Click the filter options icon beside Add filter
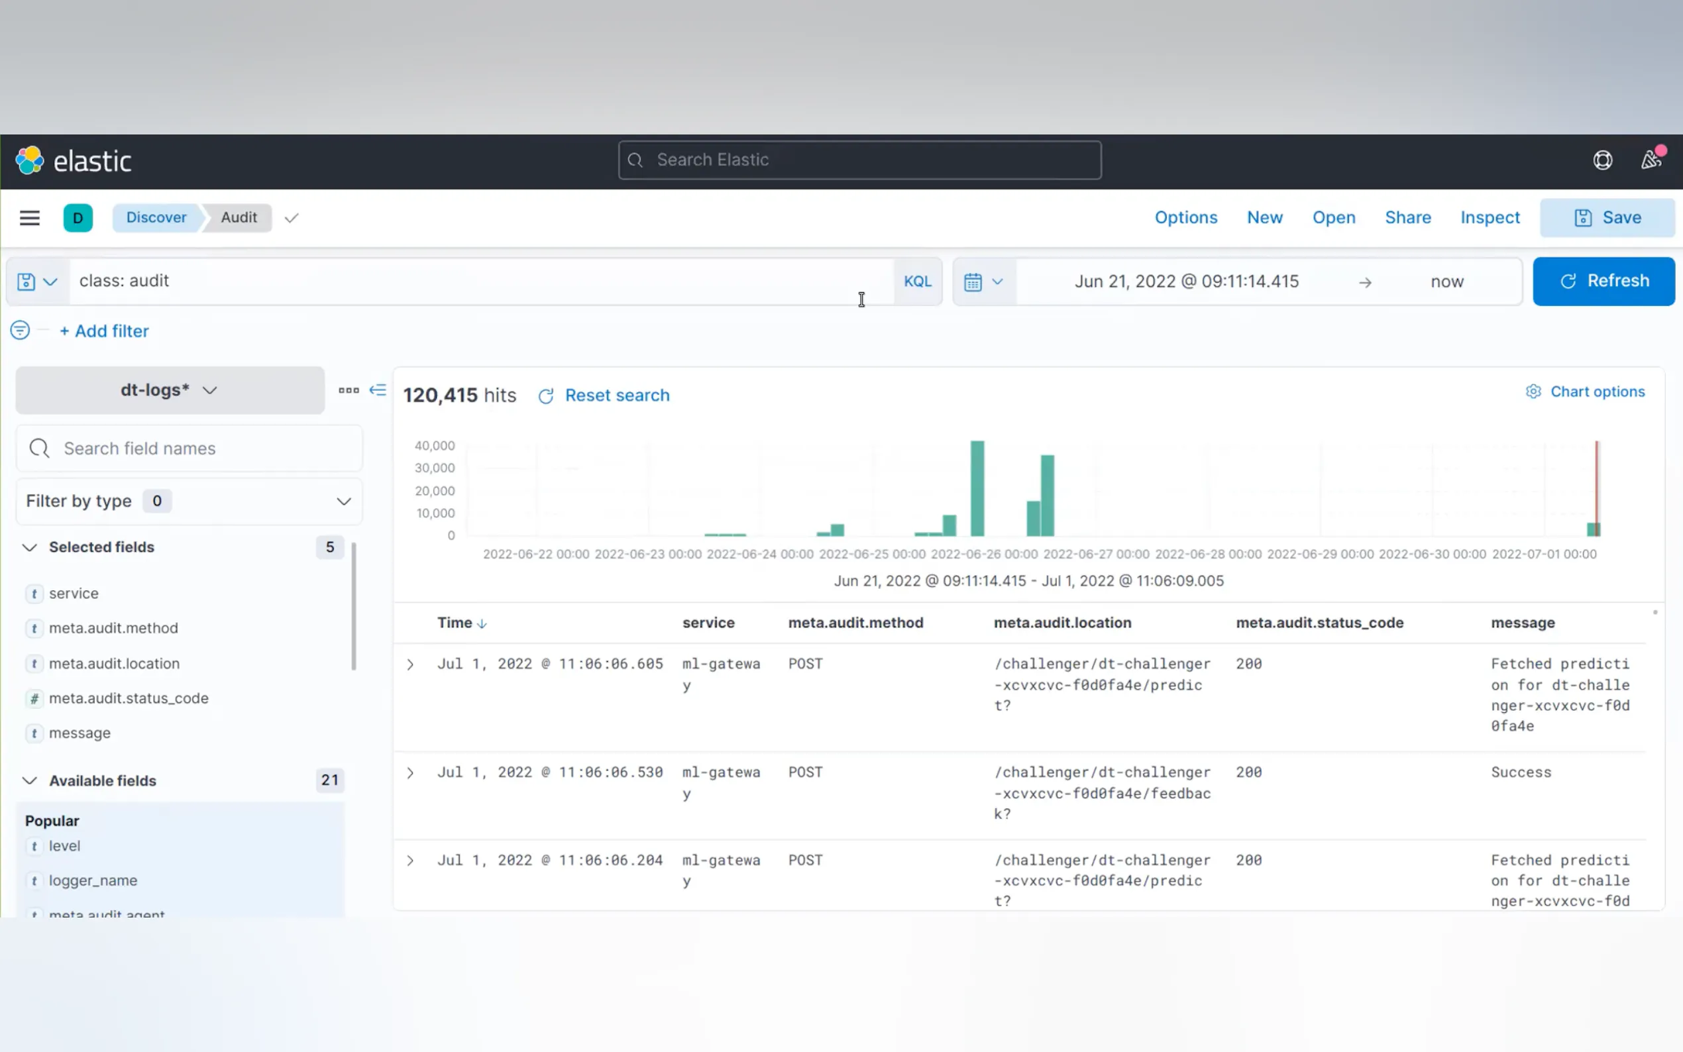 20,331
